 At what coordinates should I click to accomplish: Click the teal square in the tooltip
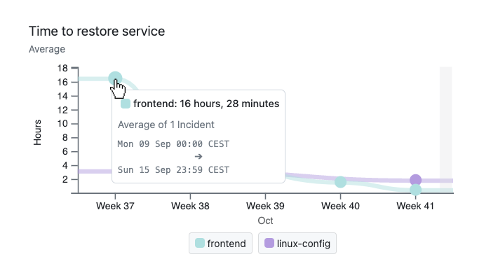pyautogui.click(x=126, y=104)
